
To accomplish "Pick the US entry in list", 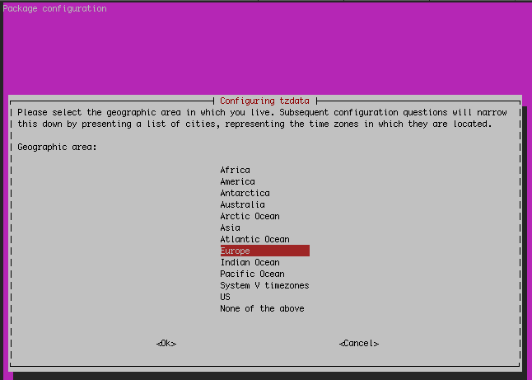I will click(x=225, y=297).
